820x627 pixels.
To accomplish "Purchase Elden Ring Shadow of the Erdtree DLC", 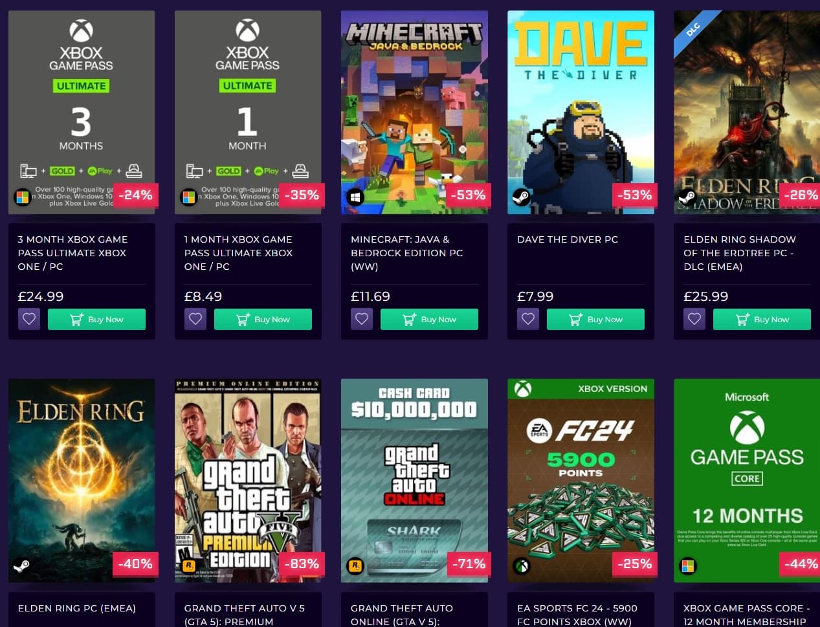I will tap(762, 319).
